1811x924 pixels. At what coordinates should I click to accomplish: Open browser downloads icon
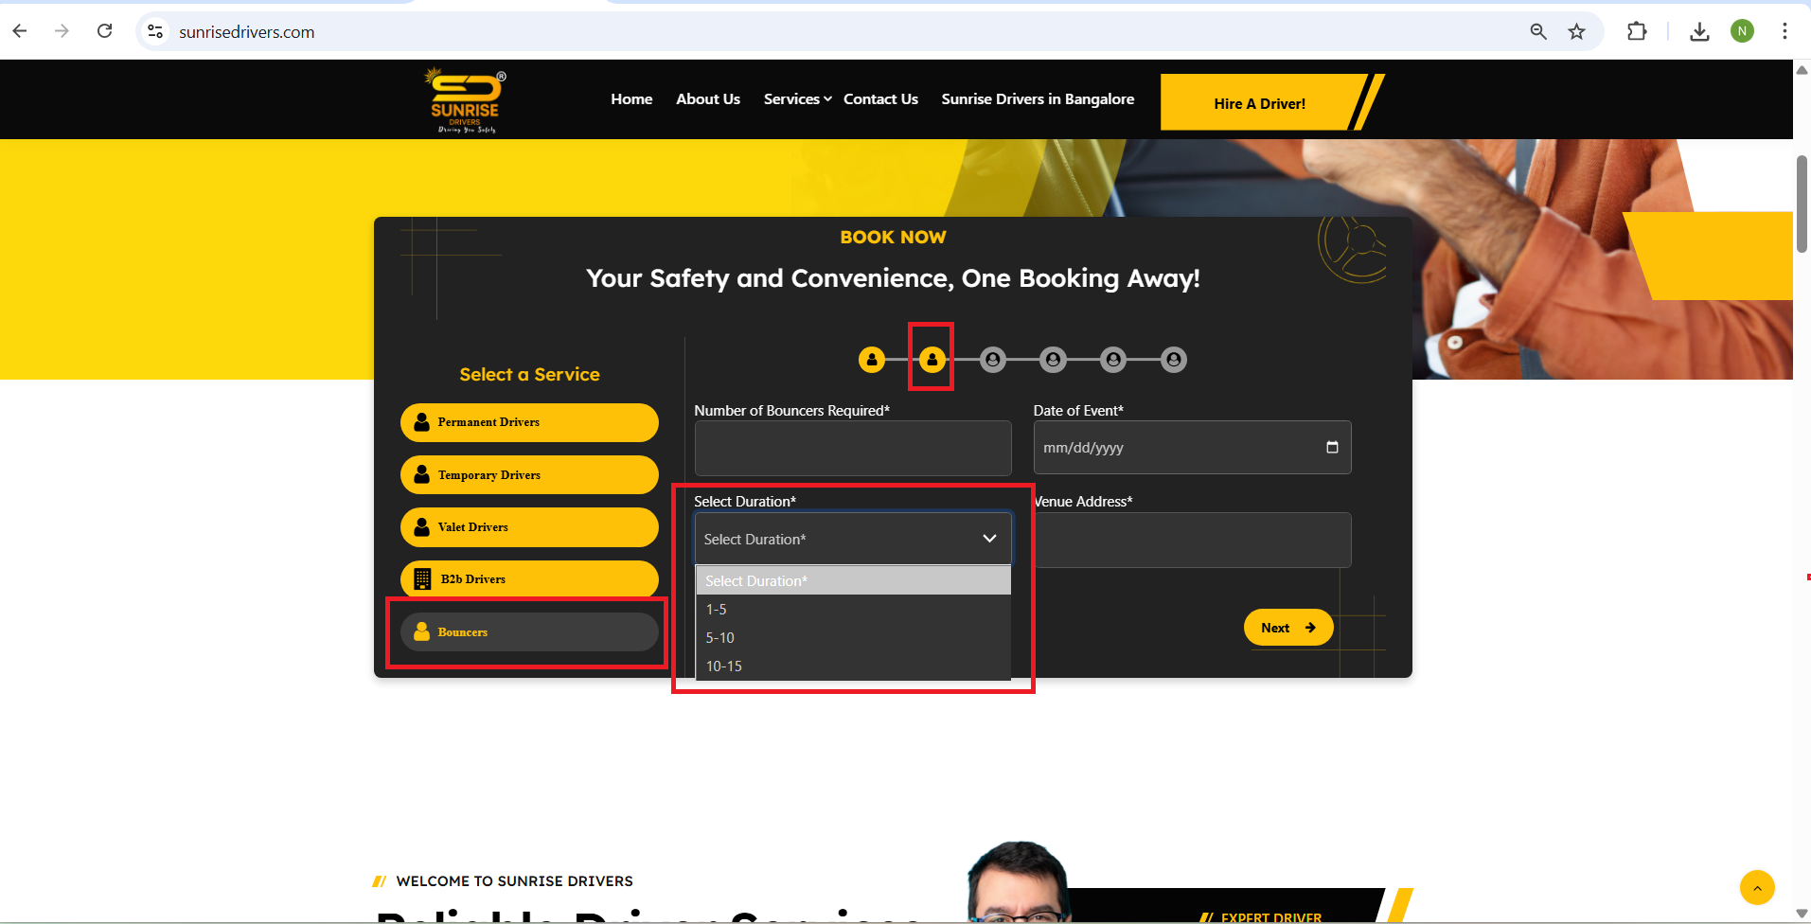[1699, 31]
